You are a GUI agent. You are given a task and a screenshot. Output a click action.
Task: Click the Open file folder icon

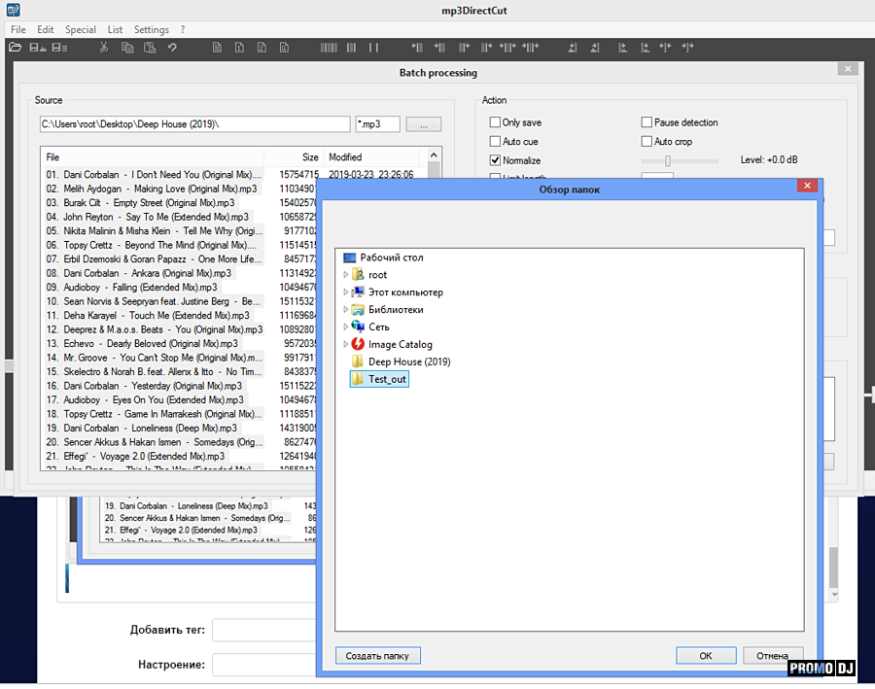coord(17,47)
